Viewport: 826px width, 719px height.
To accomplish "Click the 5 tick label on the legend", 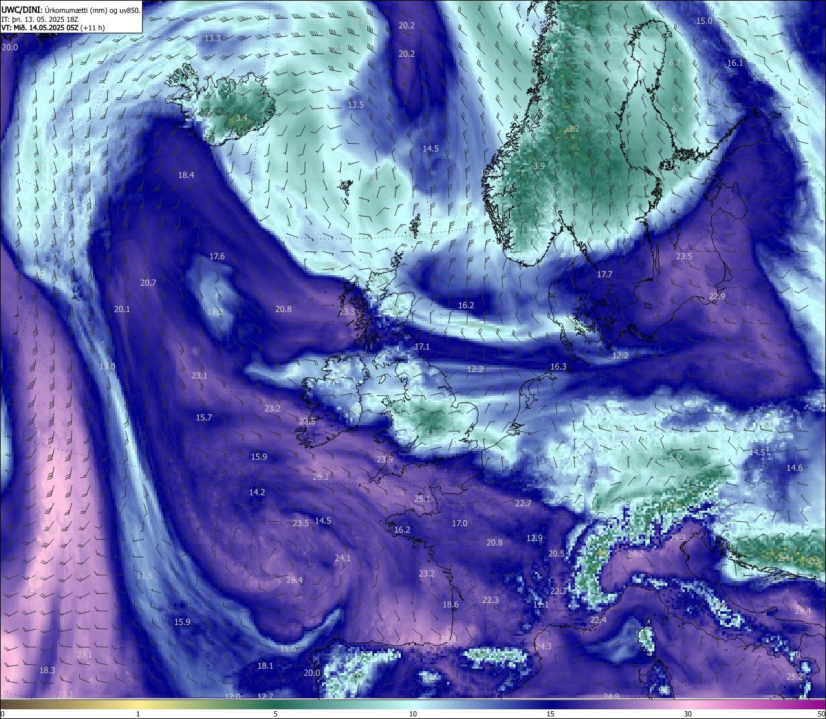I will click(x=276, y=713).
